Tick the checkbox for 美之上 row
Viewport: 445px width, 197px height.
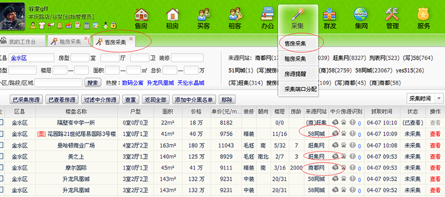(x=1, y=156)
